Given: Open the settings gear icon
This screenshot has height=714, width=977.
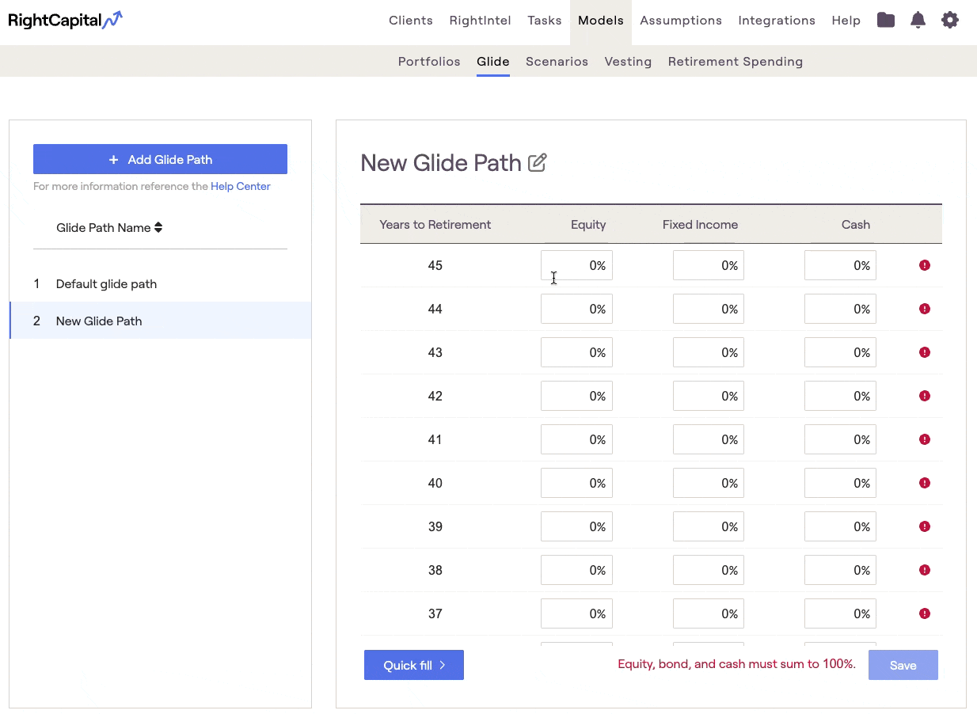Looking at the screenshot, I should [x=949, y=21].
